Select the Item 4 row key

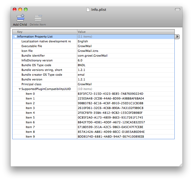[x=30, y=113]
